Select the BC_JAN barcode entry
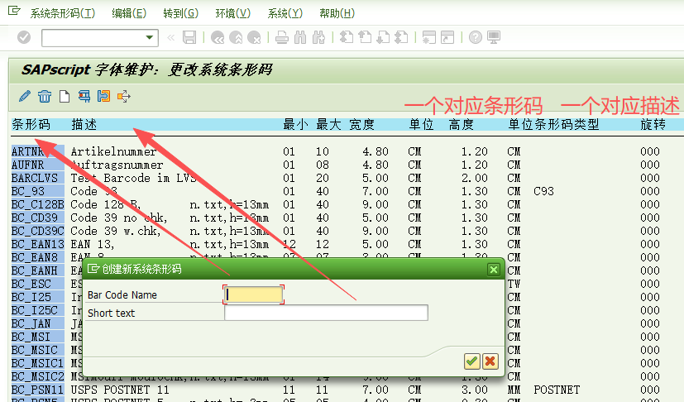 38,323
